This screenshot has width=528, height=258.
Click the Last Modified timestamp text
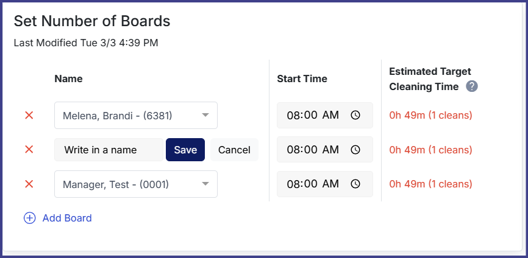tap(86, 43)
